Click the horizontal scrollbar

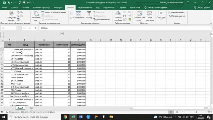[x=168, y=108]
